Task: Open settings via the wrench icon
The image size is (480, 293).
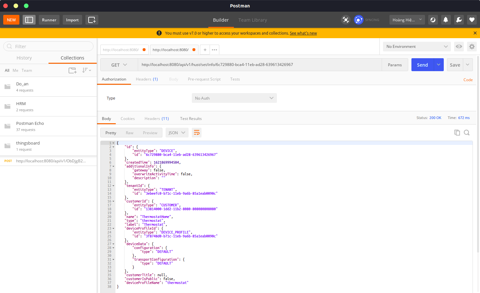Action: point(459,20)
